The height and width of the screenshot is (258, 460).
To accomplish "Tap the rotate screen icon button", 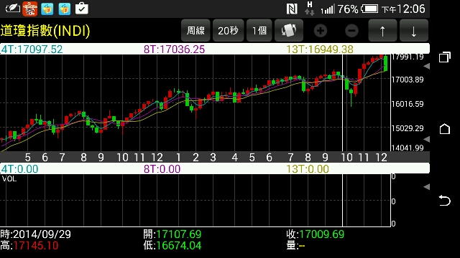I will point(289,30).
